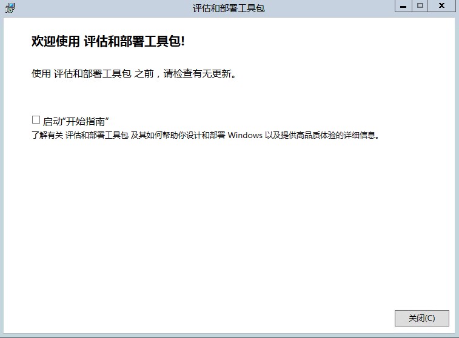Click the heading 欢迎使用 评估和部署工具包!
Viewport: 459px width, 338px height.
point(108,41)
